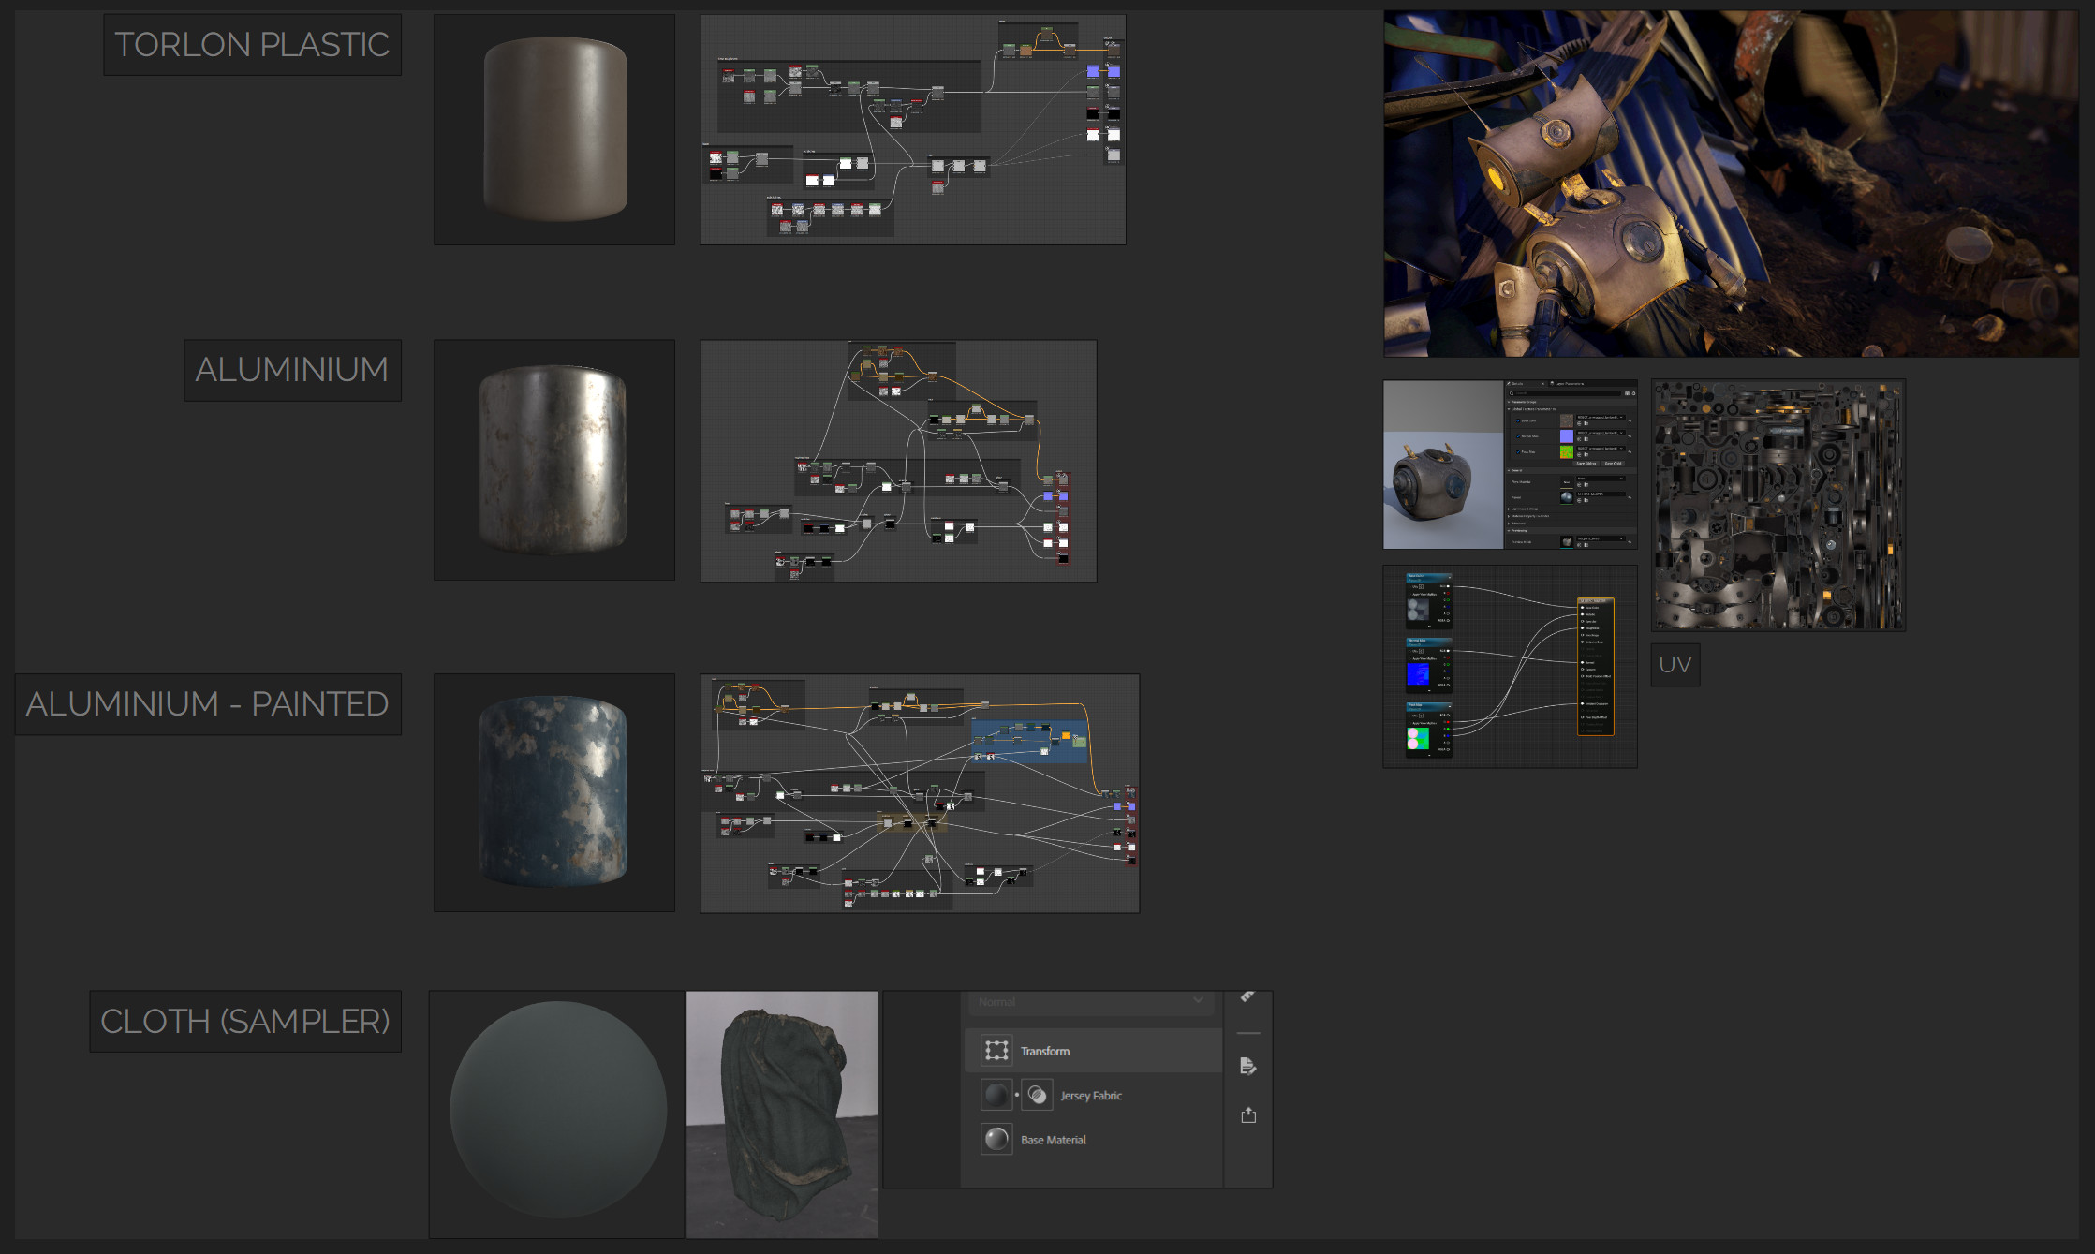Click the Save Child button
Viewport: 2095px width, 1254px height.
click(x=1613, y=463)
